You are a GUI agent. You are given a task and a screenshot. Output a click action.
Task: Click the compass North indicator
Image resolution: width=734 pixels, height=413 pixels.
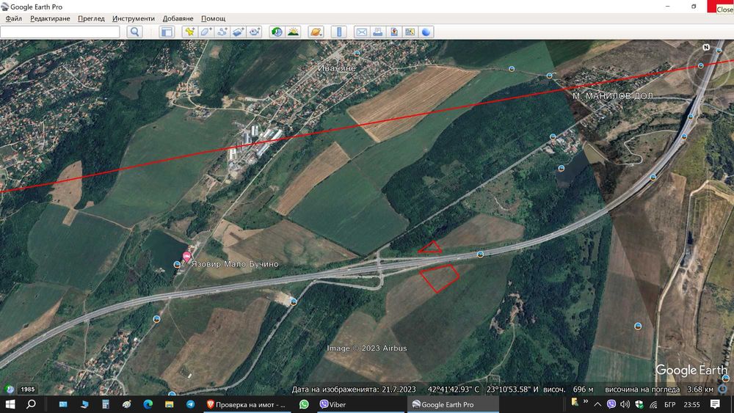(706, 47)
